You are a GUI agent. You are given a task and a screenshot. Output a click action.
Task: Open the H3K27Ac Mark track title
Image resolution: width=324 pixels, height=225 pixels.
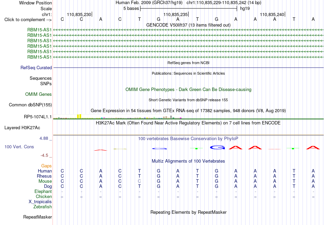pos(188,123)
